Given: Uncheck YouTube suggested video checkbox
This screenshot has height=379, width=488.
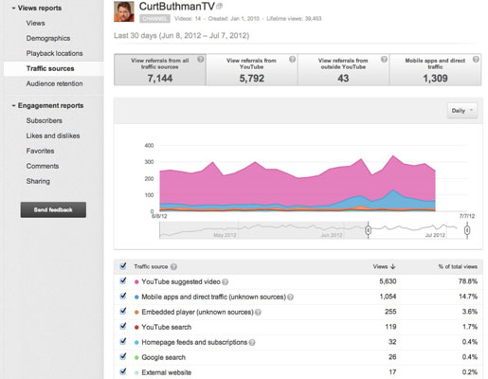Looking at the screenshot, I should pos(123,280).
